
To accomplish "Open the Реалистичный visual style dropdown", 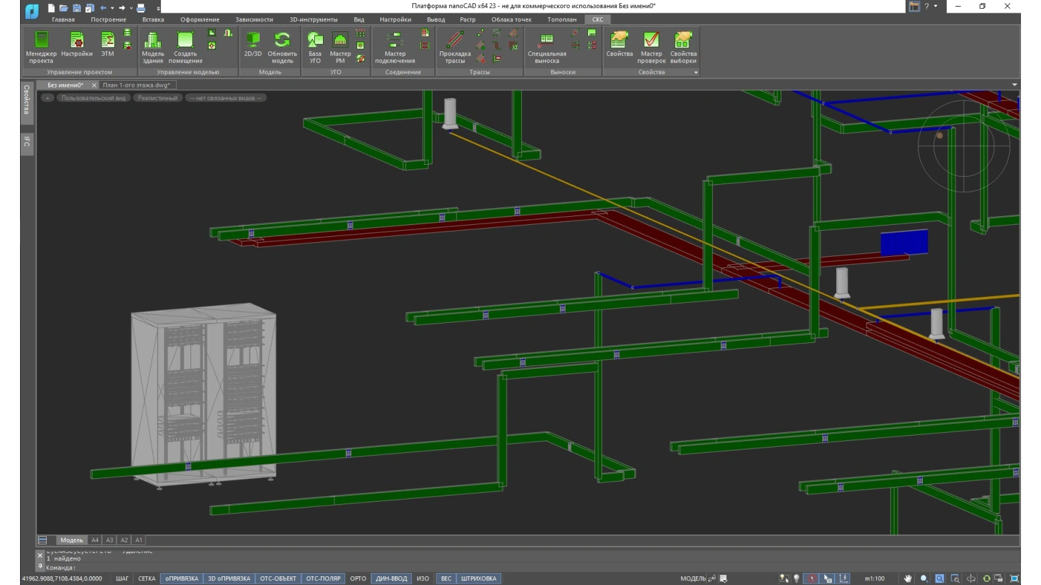I will point(157,98).
